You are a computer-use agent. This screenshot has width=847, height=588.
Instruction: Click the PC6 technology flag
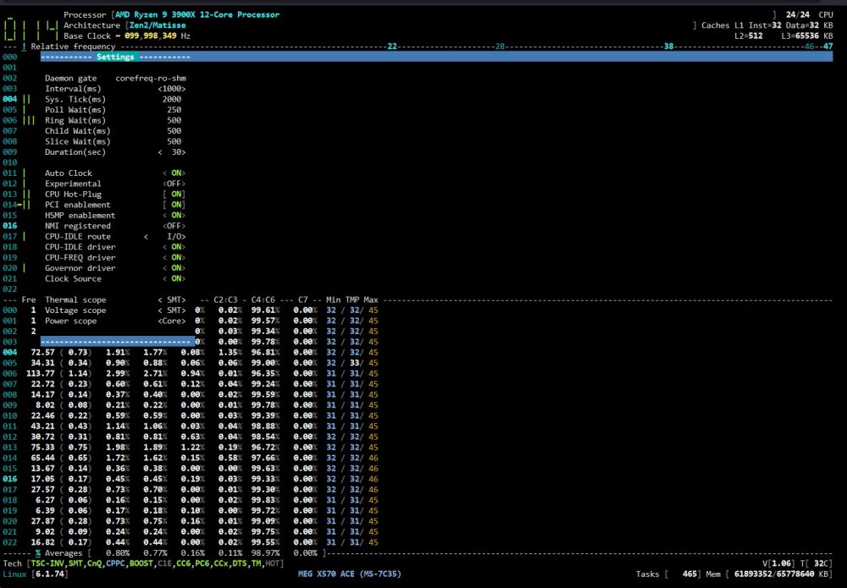[202, 563]
